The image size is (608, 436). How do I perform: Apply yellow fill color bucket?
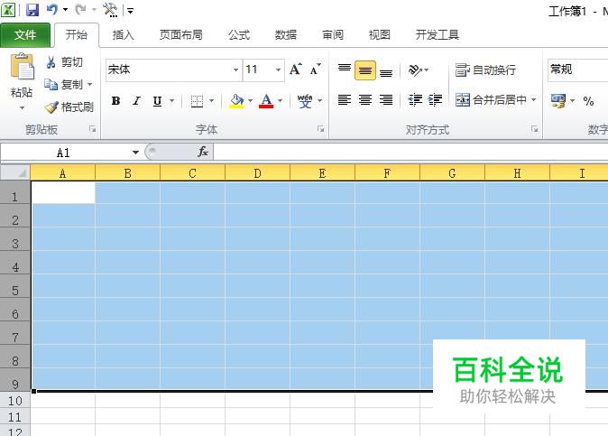coord(236,101)
